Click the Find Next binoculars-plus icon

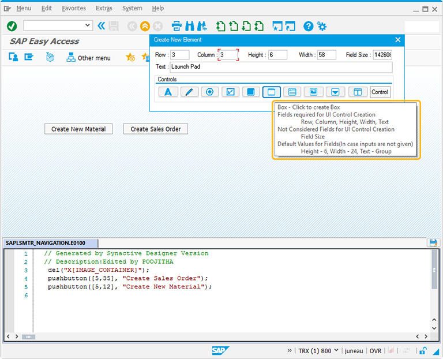pyautogui.click(x=202, y=27)
